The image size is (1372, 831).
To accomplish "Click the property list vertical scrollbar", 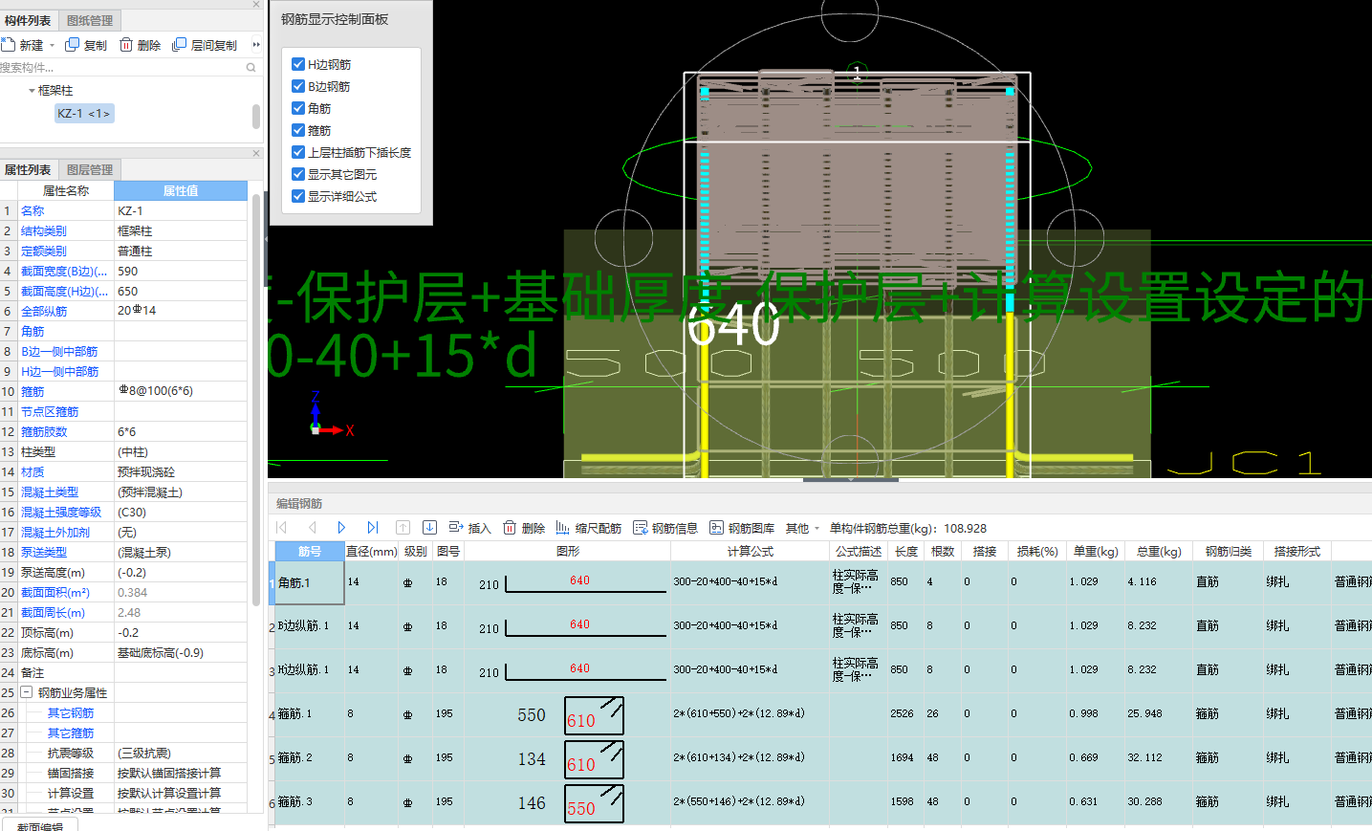I will [x=256, y=400].
